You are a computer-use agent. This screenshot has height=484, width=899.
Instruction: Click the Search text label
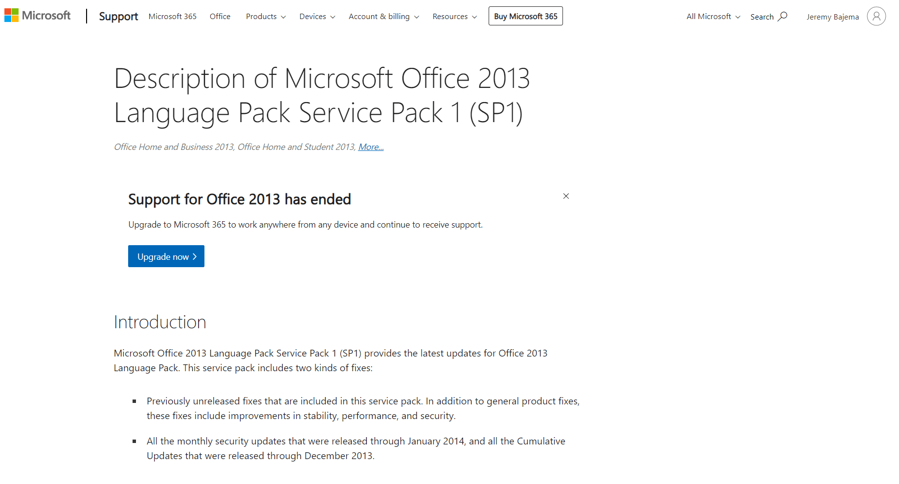[762, 16]
